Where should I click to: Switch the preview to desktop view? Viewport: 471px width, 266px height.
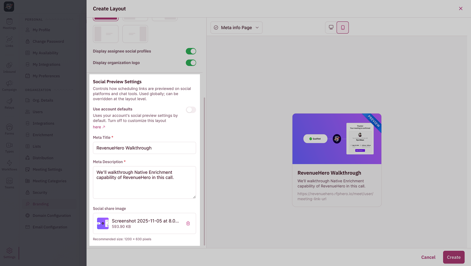click(331, 28)
